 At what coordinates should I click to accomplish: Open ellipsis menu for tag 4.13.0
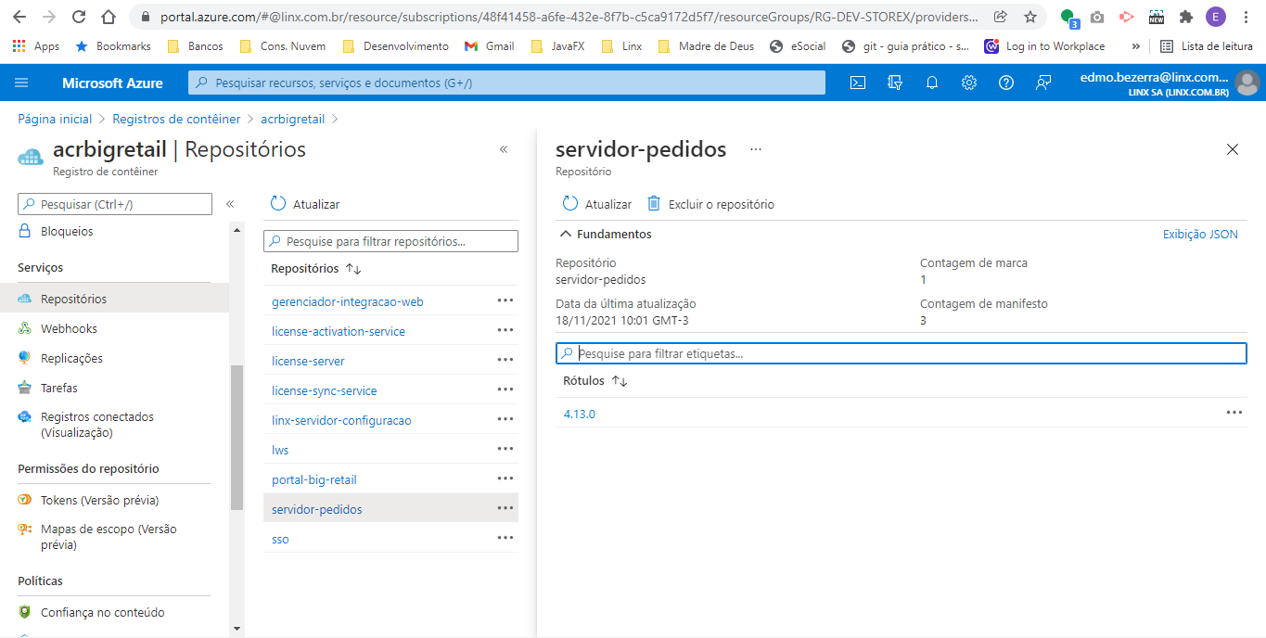click(x=1234, y=414)
